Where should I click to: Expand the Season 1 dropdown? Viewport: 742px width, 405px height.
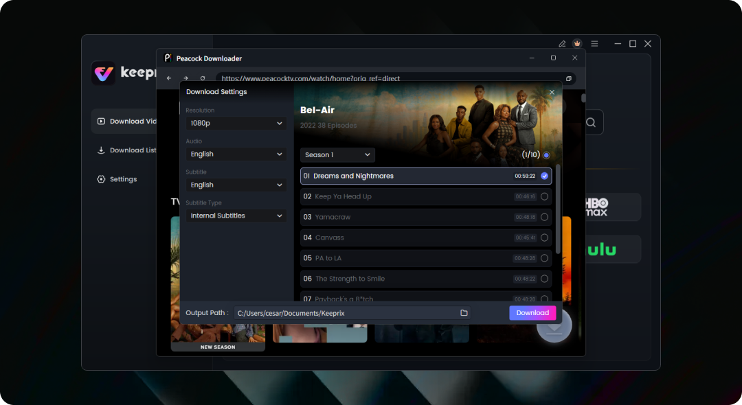[337, 154]
